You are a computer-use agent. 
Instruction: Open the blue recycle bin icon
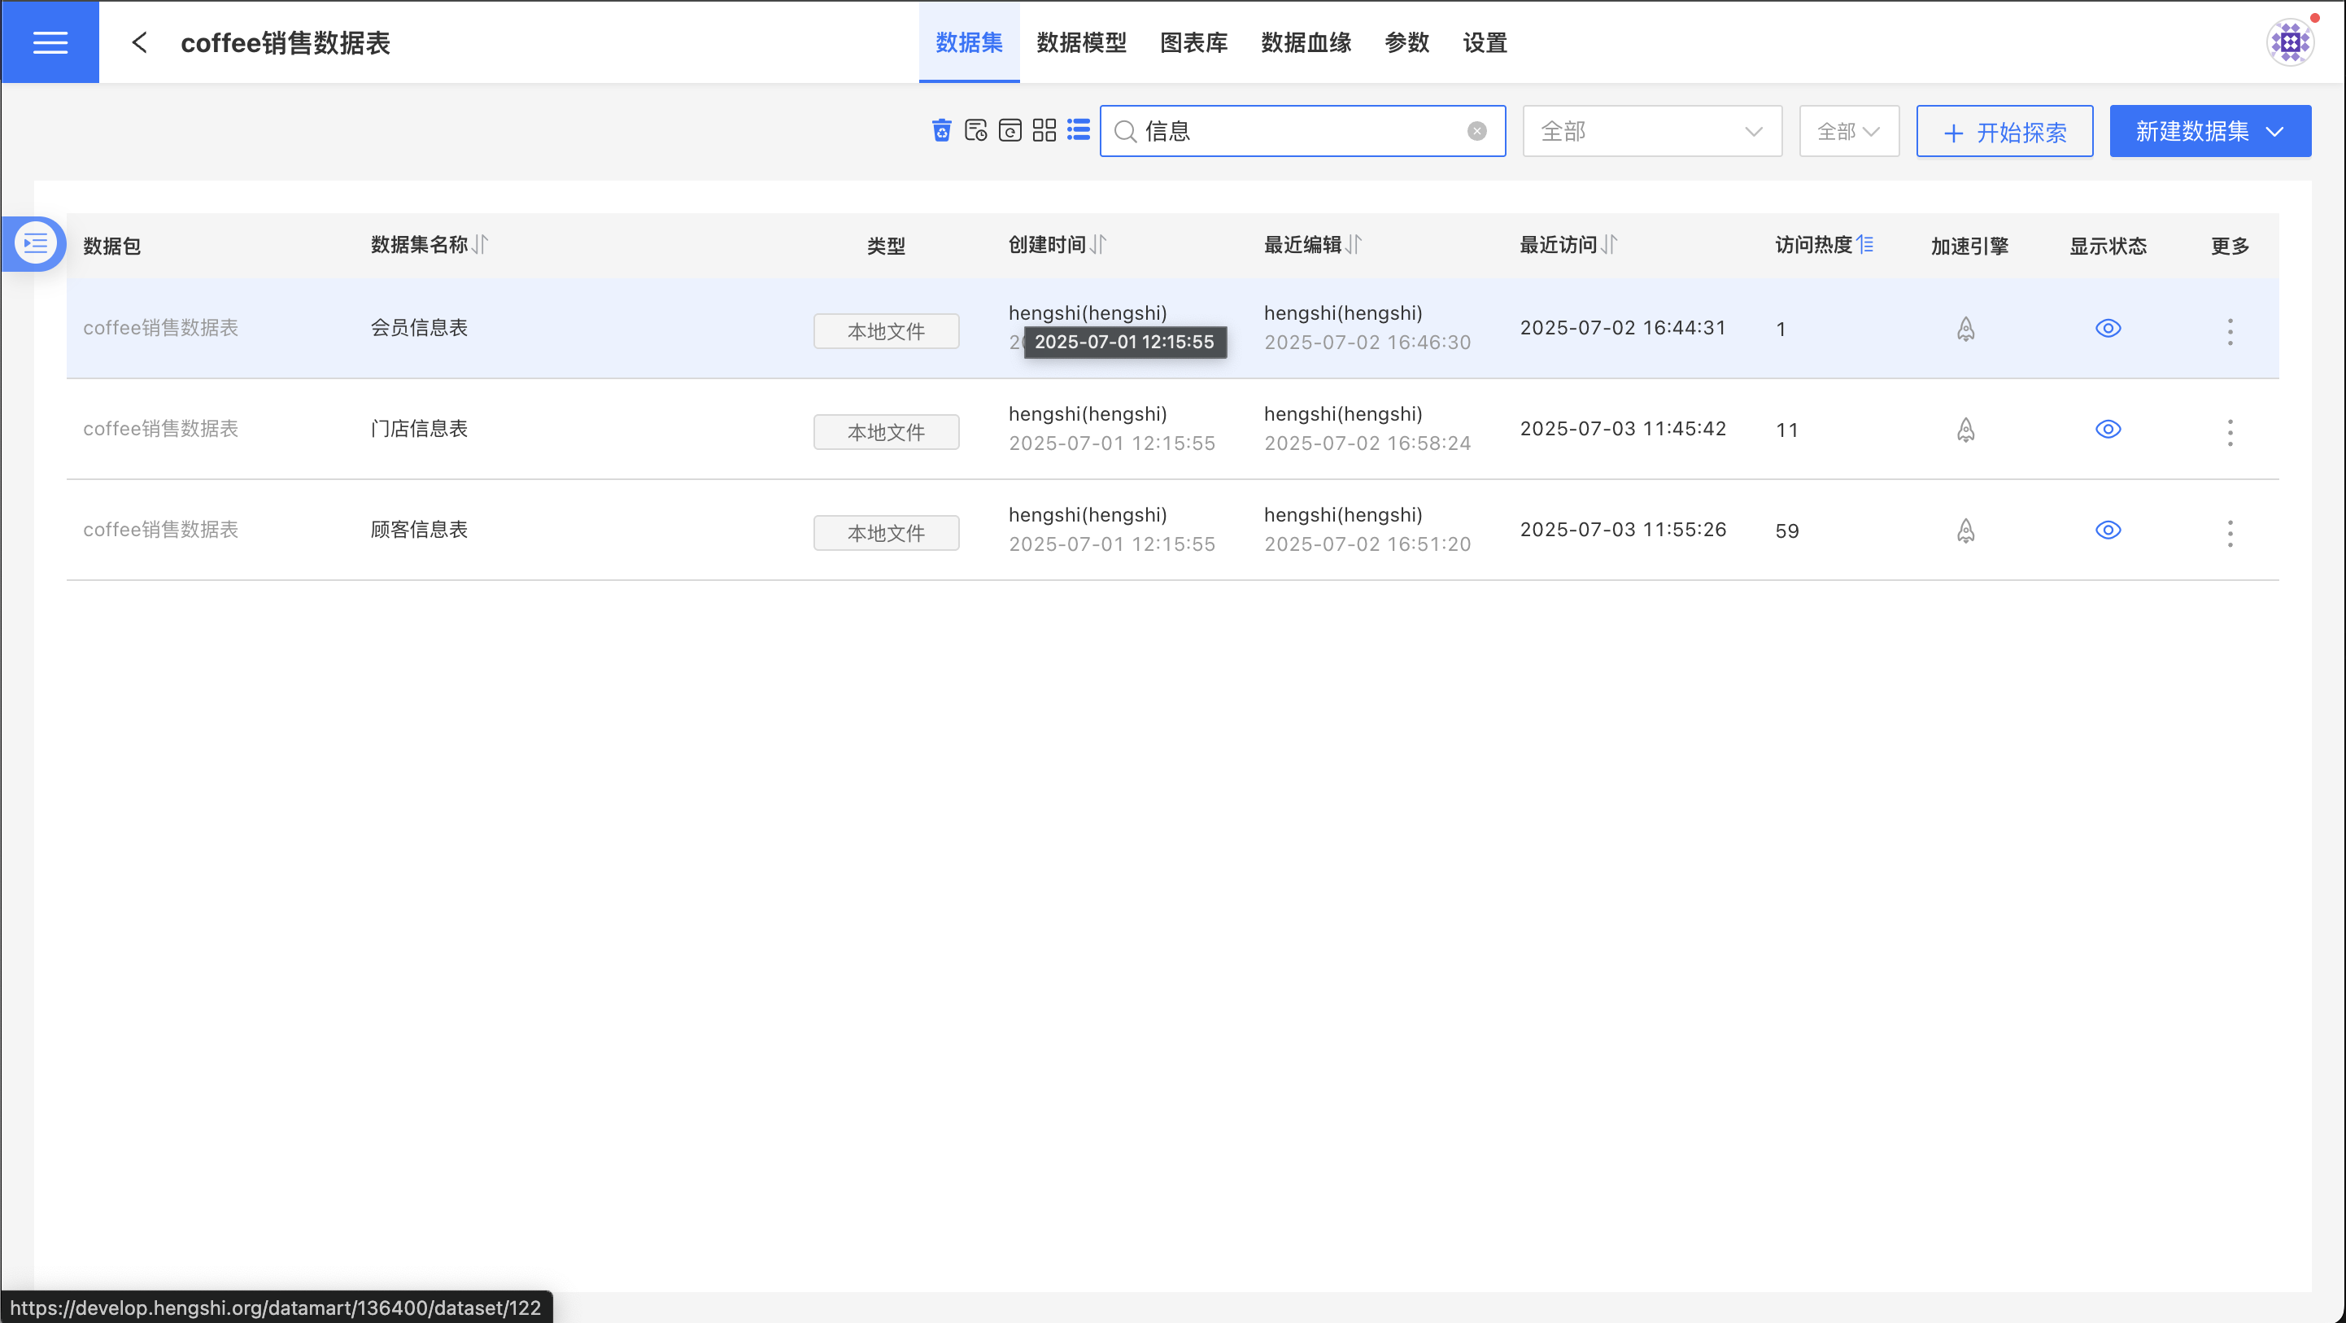[x=942, y=130]
